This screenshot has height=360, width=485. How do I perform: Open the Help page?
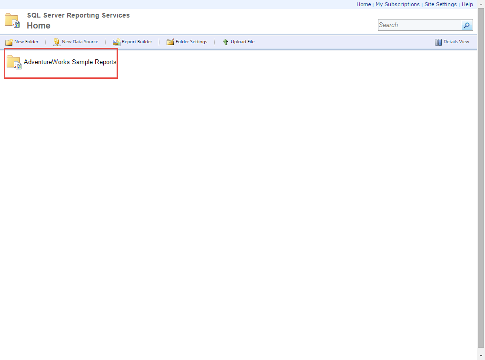tap(467, 4)
